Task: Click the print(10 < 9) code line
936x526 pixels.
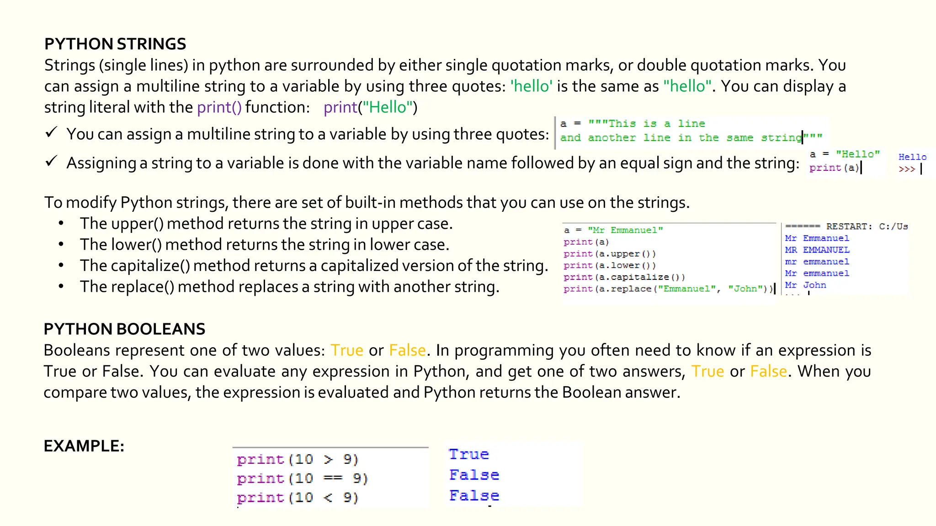Action: point(298,498)
